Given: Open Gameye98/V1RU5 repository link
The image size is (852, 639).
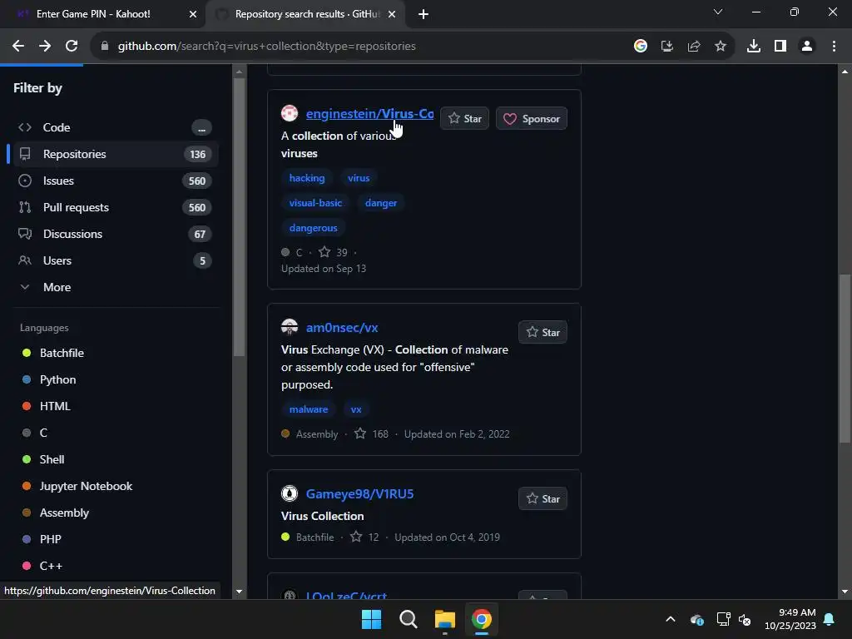Looking at the screenshot, I should tap(359, 494).
